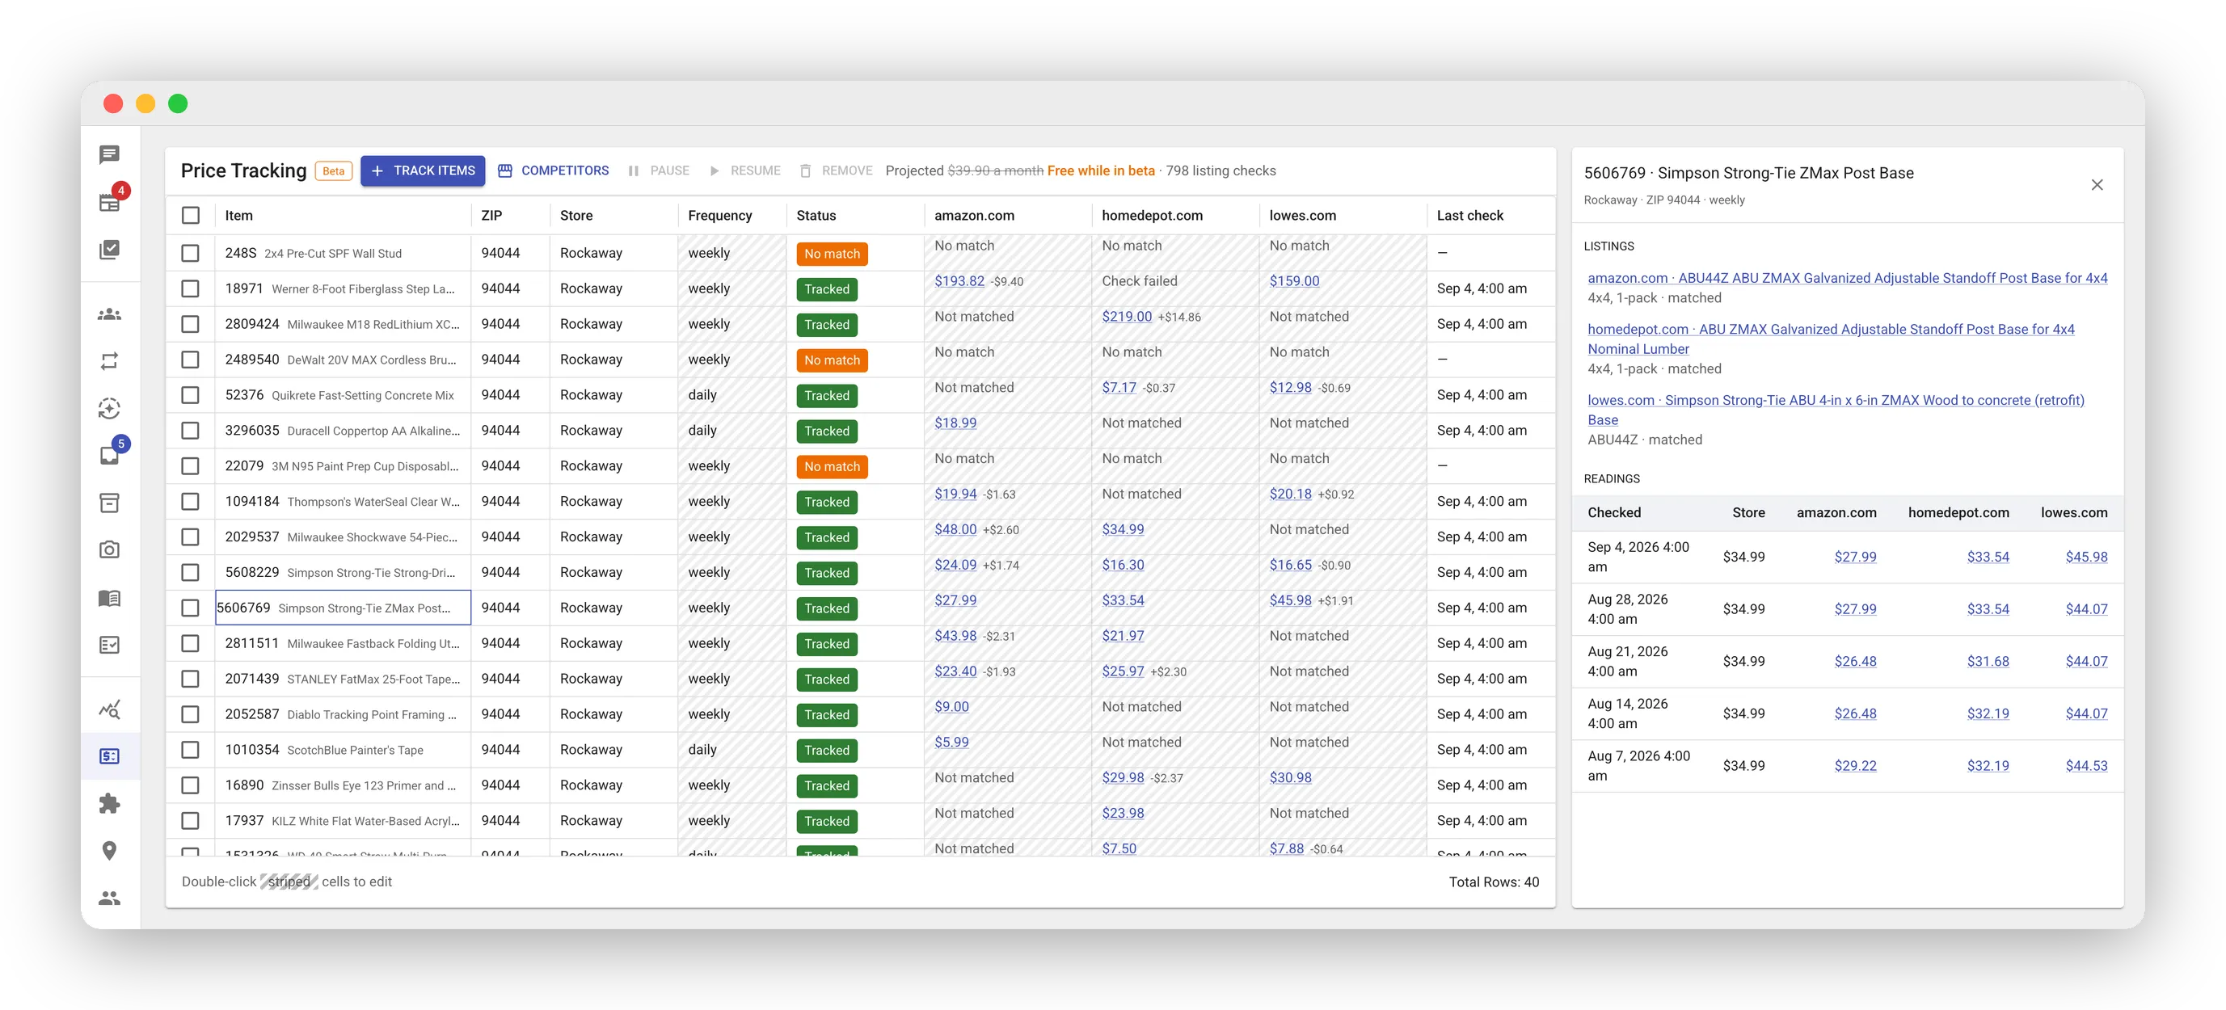The width and height of the screenshot is (2226, 1010).
Task: Select the 2811511 Milwaukee Fastback Folding item cell
Action: (343, 643)
